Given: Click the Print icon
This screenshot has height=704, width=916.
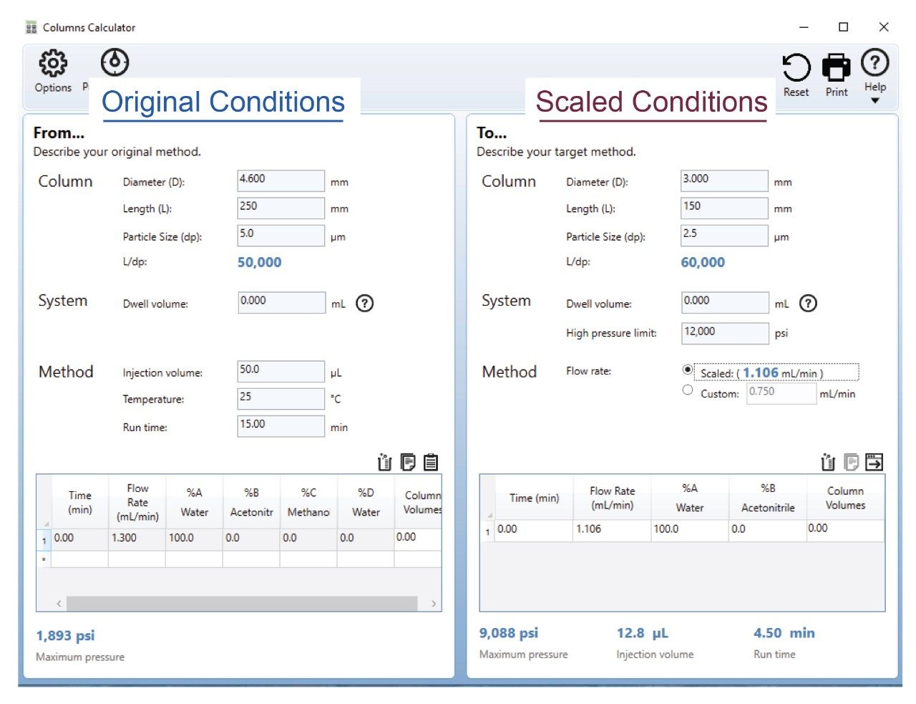Looking at the screenshot, I should coord(836,68).
